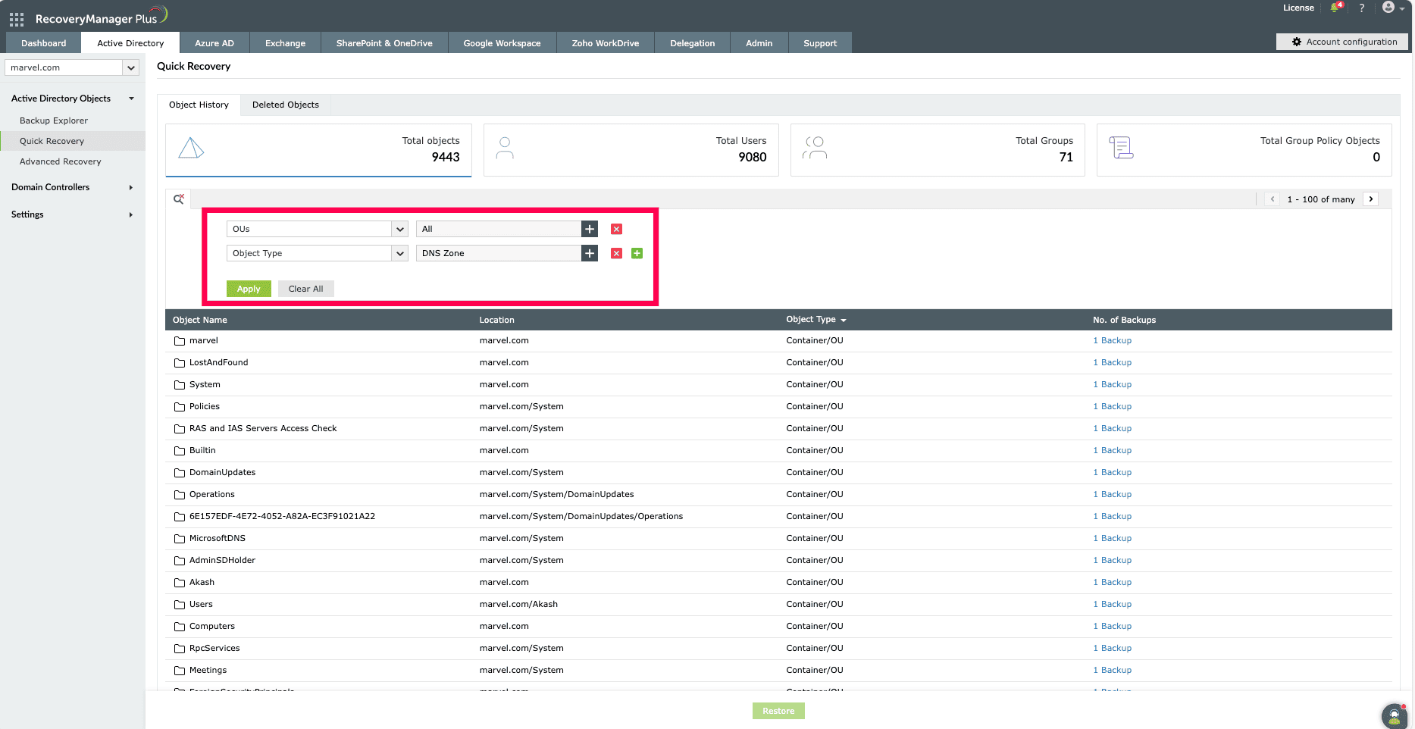Apply the search filters
1415x729 pixels.
point(249,289)
